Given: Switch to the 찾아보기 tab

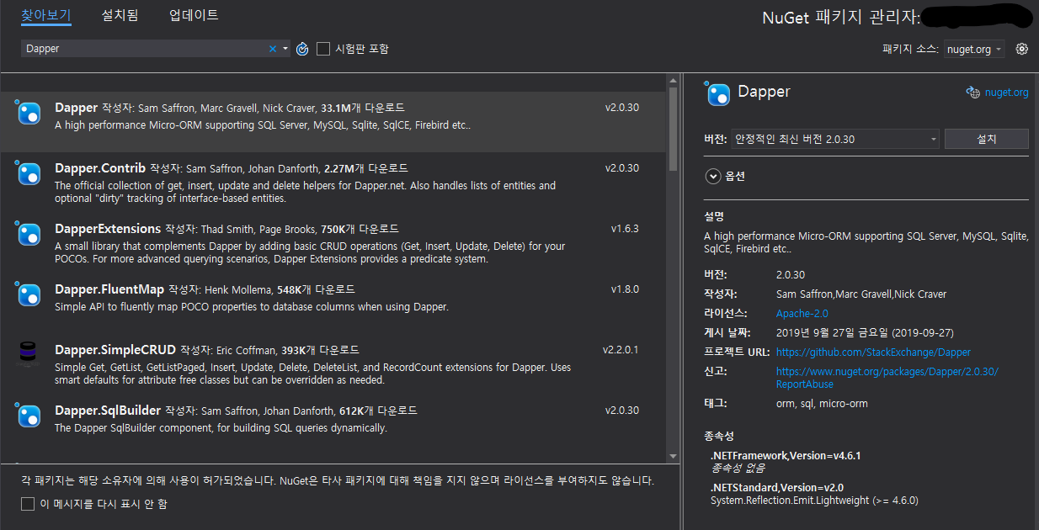Looking at the screenshot, I should point(45,15).
